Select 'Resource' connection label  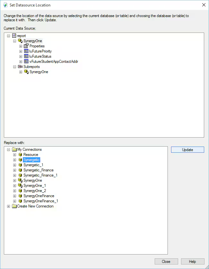coord(31,155)
